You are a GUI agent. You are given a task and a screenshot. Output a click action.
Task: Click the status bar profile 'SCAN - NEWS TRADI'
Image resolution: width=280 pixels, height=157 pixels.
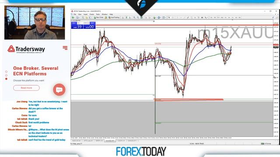tap(197, 143)
